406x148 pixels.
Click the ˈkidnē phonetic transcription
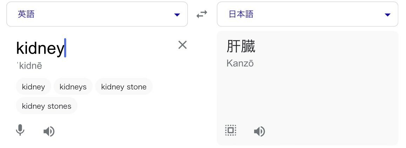point(29,66)
